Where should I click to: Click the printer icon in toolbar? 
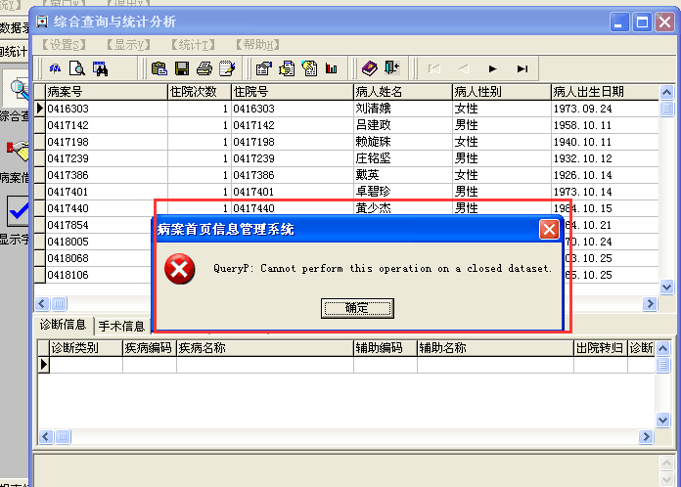pyautogui.click(x=204, y=68)
